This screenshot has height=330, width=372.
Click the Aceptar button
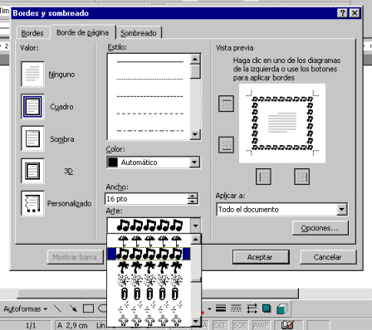point(261,257)
